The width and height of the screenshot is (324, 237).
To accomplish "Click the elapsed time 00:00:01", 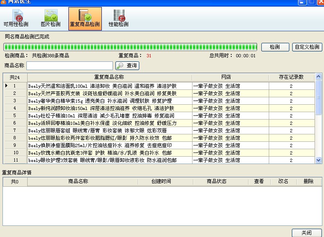I will coord(246,56).
